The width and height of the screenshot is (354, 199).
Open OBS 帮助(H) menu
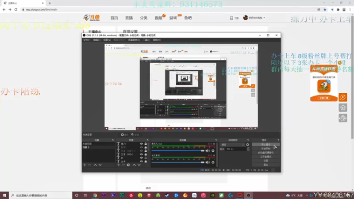tap(157, 40)
